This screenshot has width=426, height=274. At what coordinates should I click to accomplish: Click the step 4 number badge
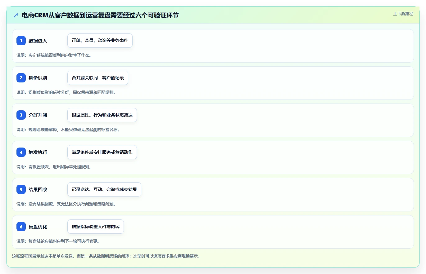[x=21, y=152]
